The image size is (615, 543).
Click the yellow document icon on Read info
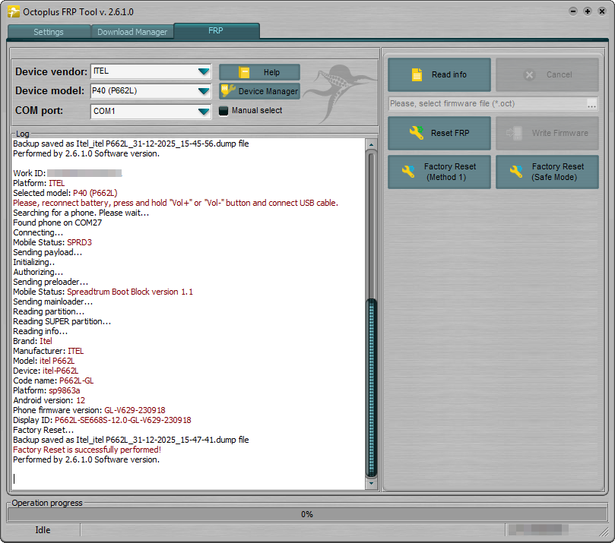pyautogui.click(x=417, y=74)
